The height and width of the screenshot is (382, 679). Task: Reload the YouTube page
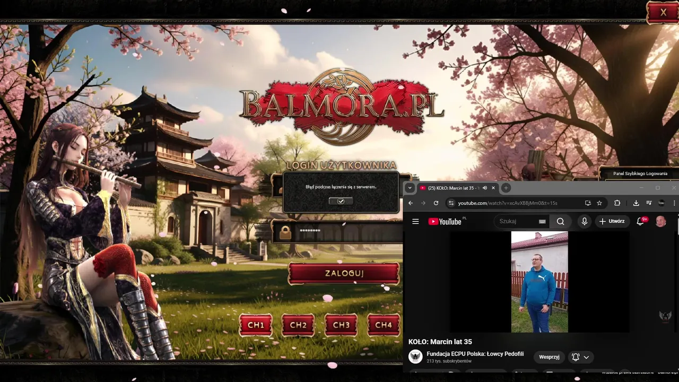436,203
